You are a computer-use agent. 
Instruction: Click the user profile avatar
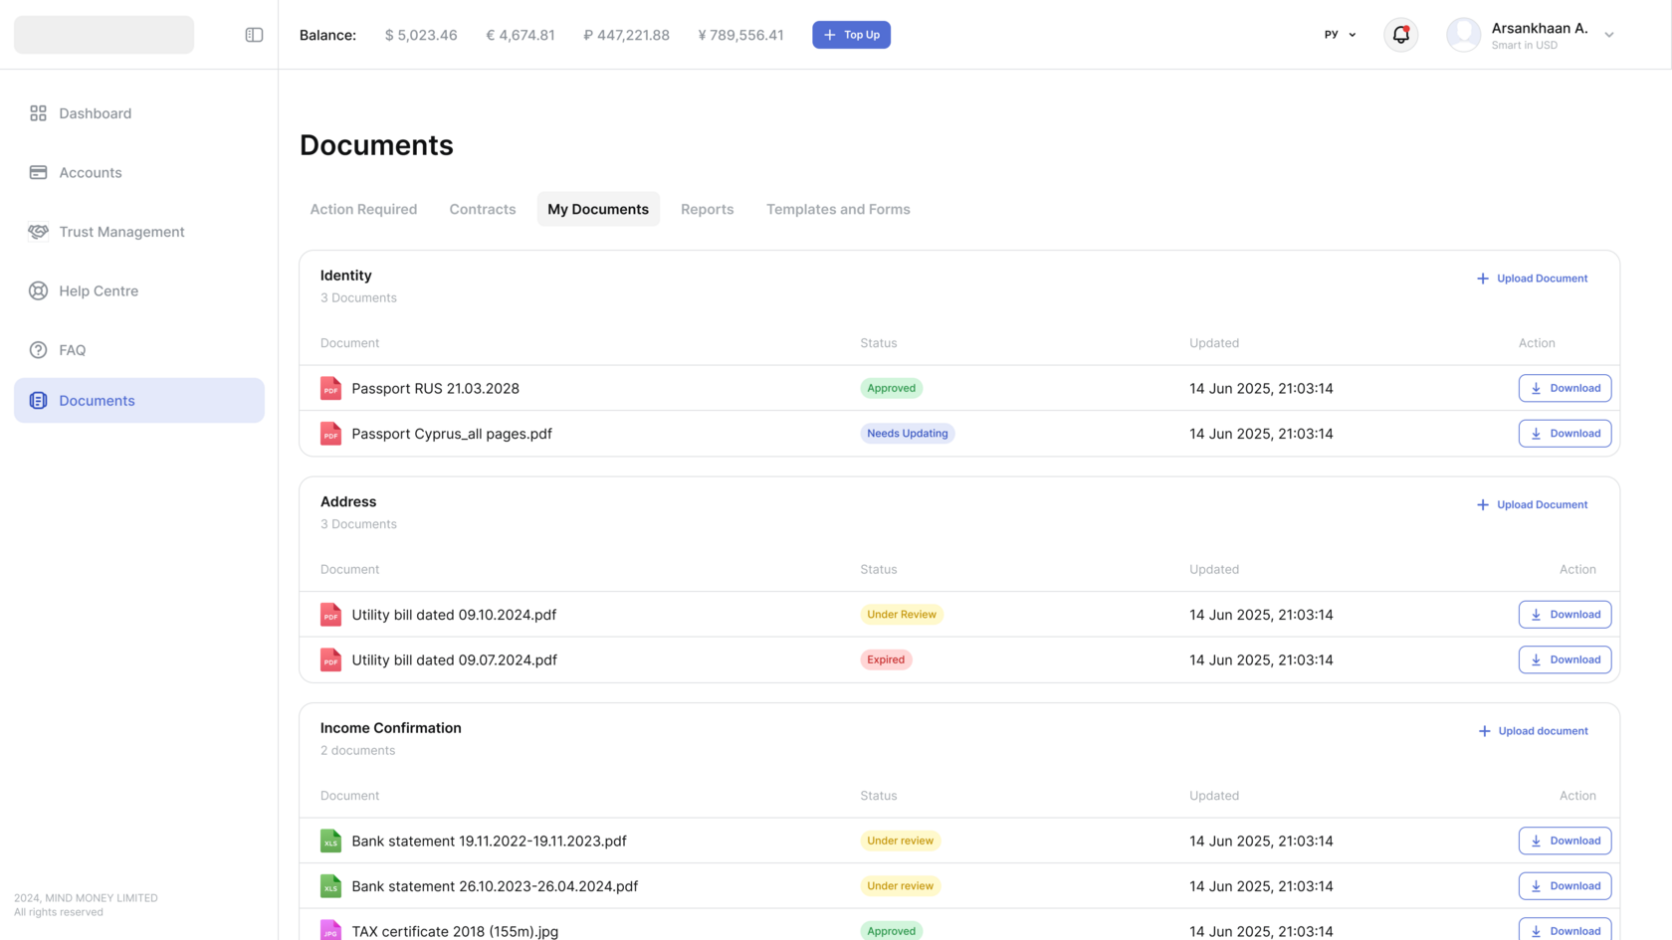(1463, 35)
